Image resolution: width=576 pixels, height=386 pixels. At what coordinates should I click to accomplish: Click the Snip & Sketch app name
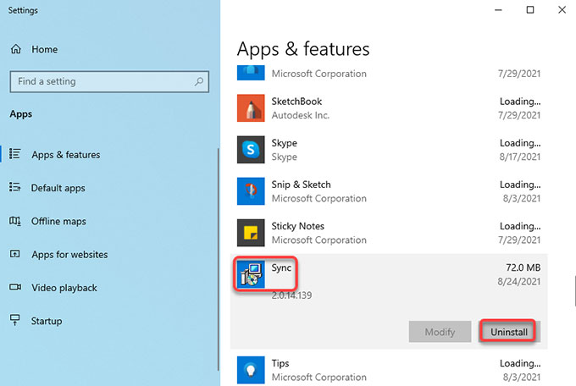pos(302,185)
